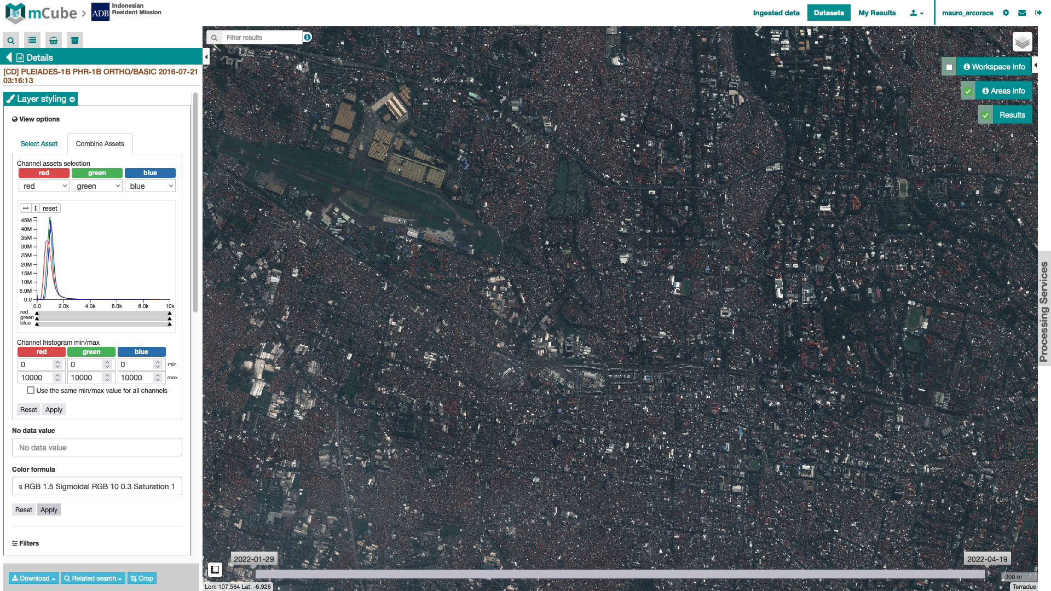Switch to the Select Asset tab

tap(39, 144)
